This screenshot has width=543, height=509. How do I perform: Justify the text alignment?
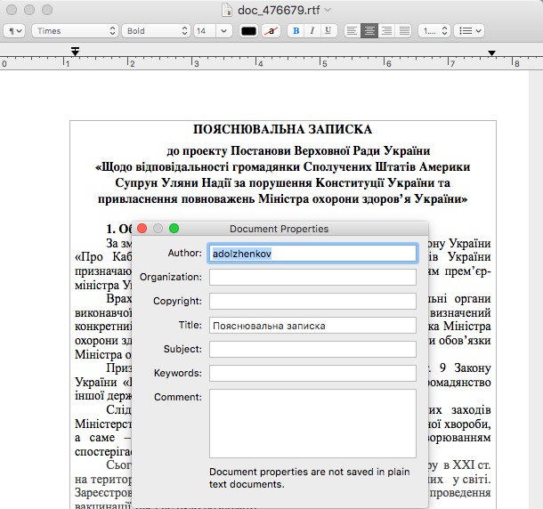(404, 30)
